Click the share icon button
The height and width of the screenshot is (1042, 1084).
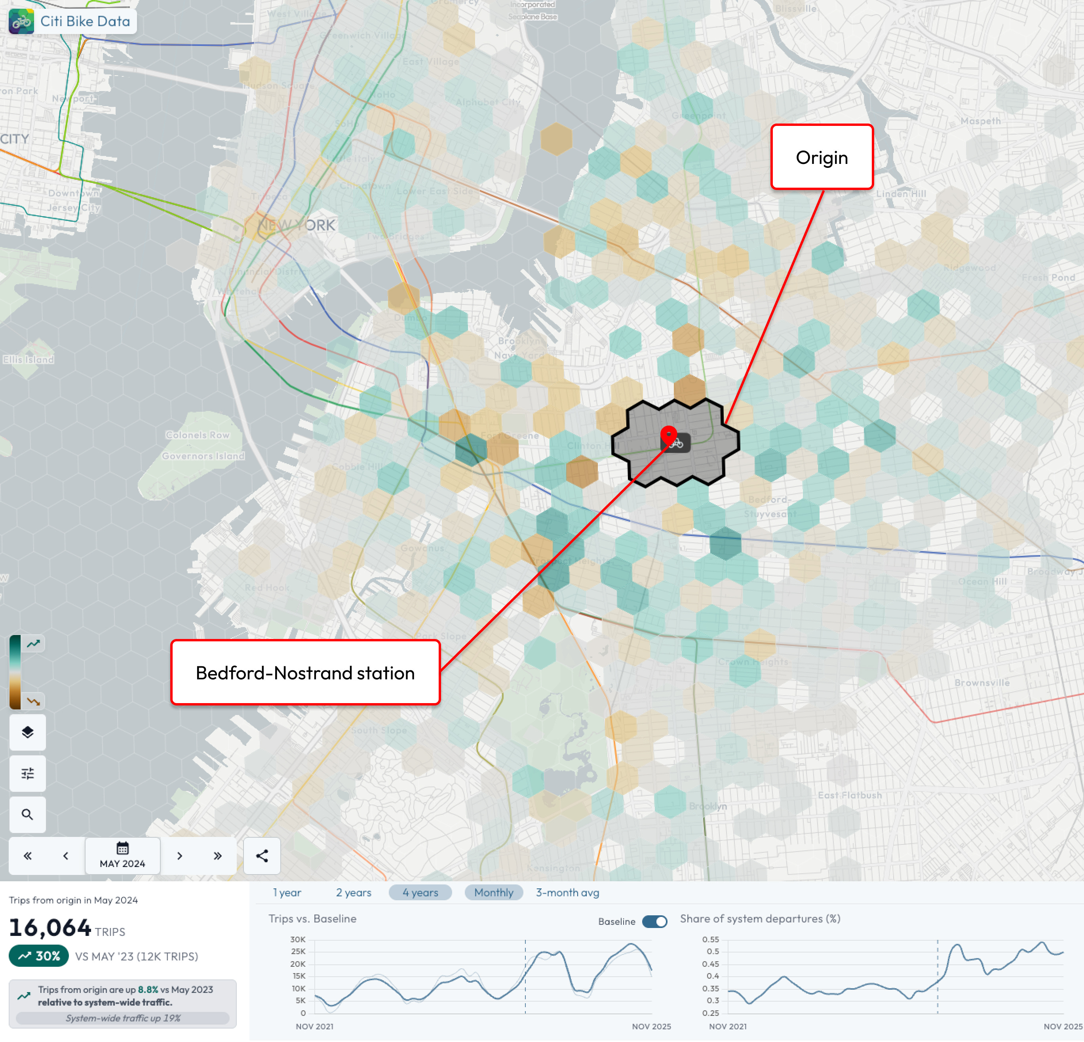tap(262, 856)
